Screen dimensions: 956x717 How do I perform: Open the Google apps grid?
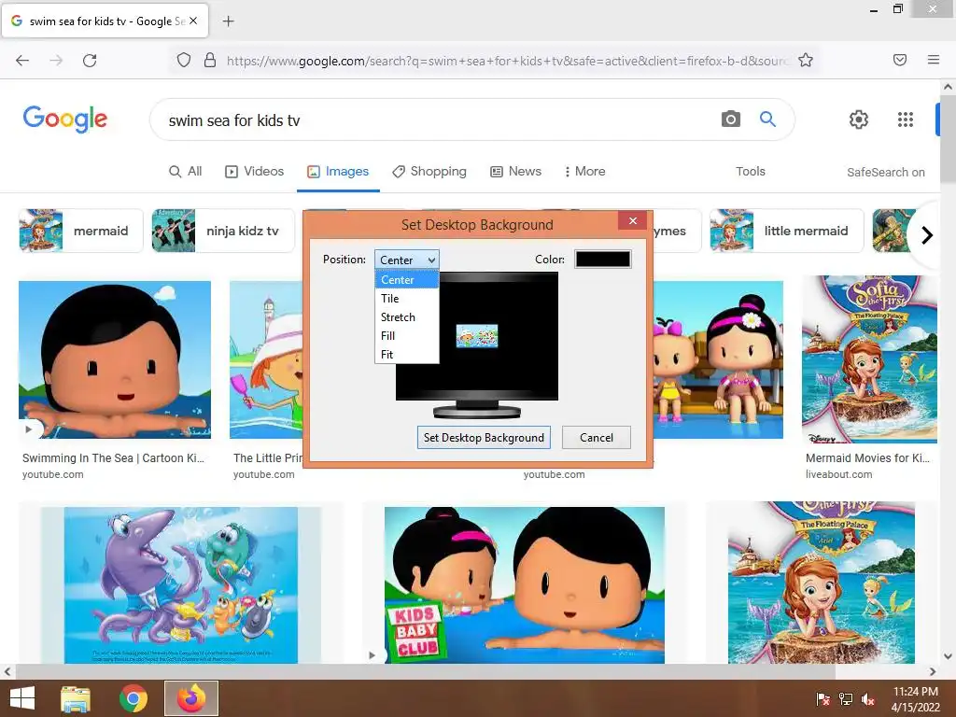point(906,119)
